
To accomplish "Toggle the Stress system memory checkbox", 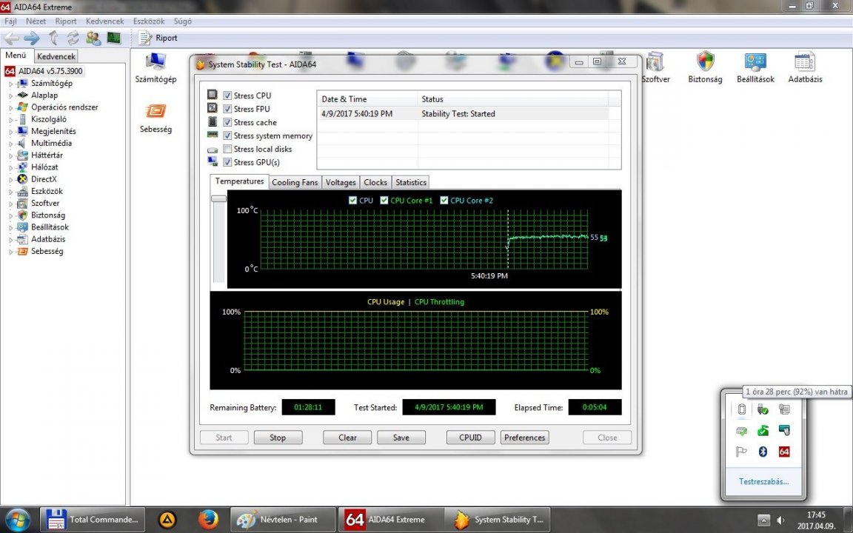I will point(227,135).
